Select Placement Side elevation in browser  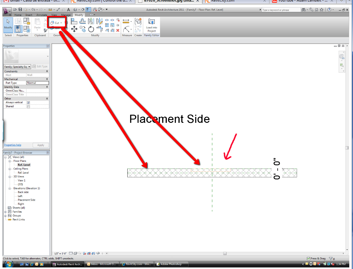click(26, 200)
